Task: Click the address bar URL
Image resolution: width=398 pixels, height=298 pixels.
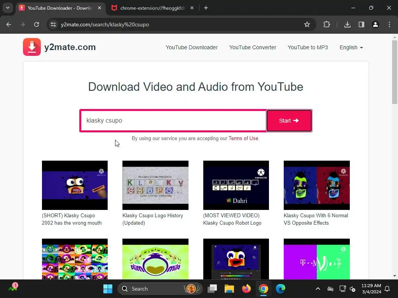Action: (x=105, y=24)
